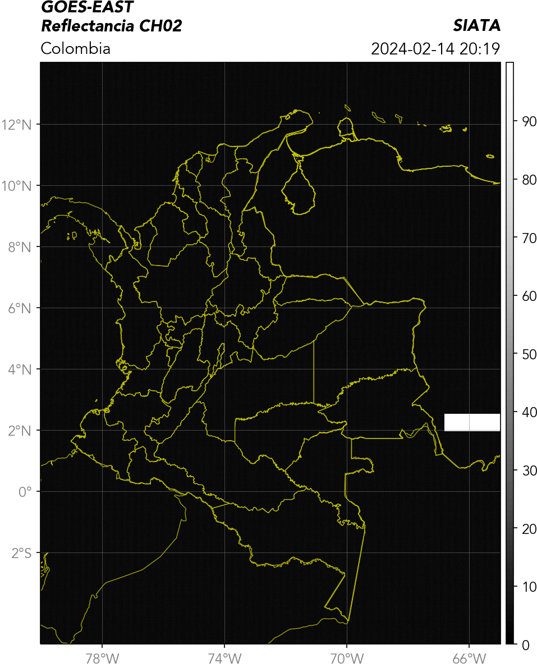Image resolution: width=537 pixels, height=667 pixels.
Task: Click the 8°N latitude label
Action: 20,247
